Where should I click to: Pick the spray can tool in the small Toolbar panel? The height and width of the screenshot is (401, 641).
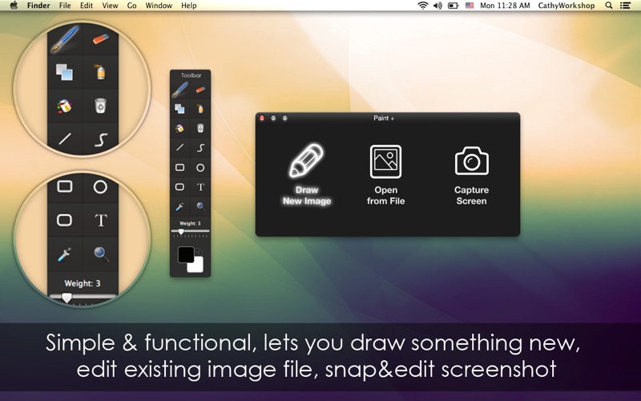coord(200,108)
